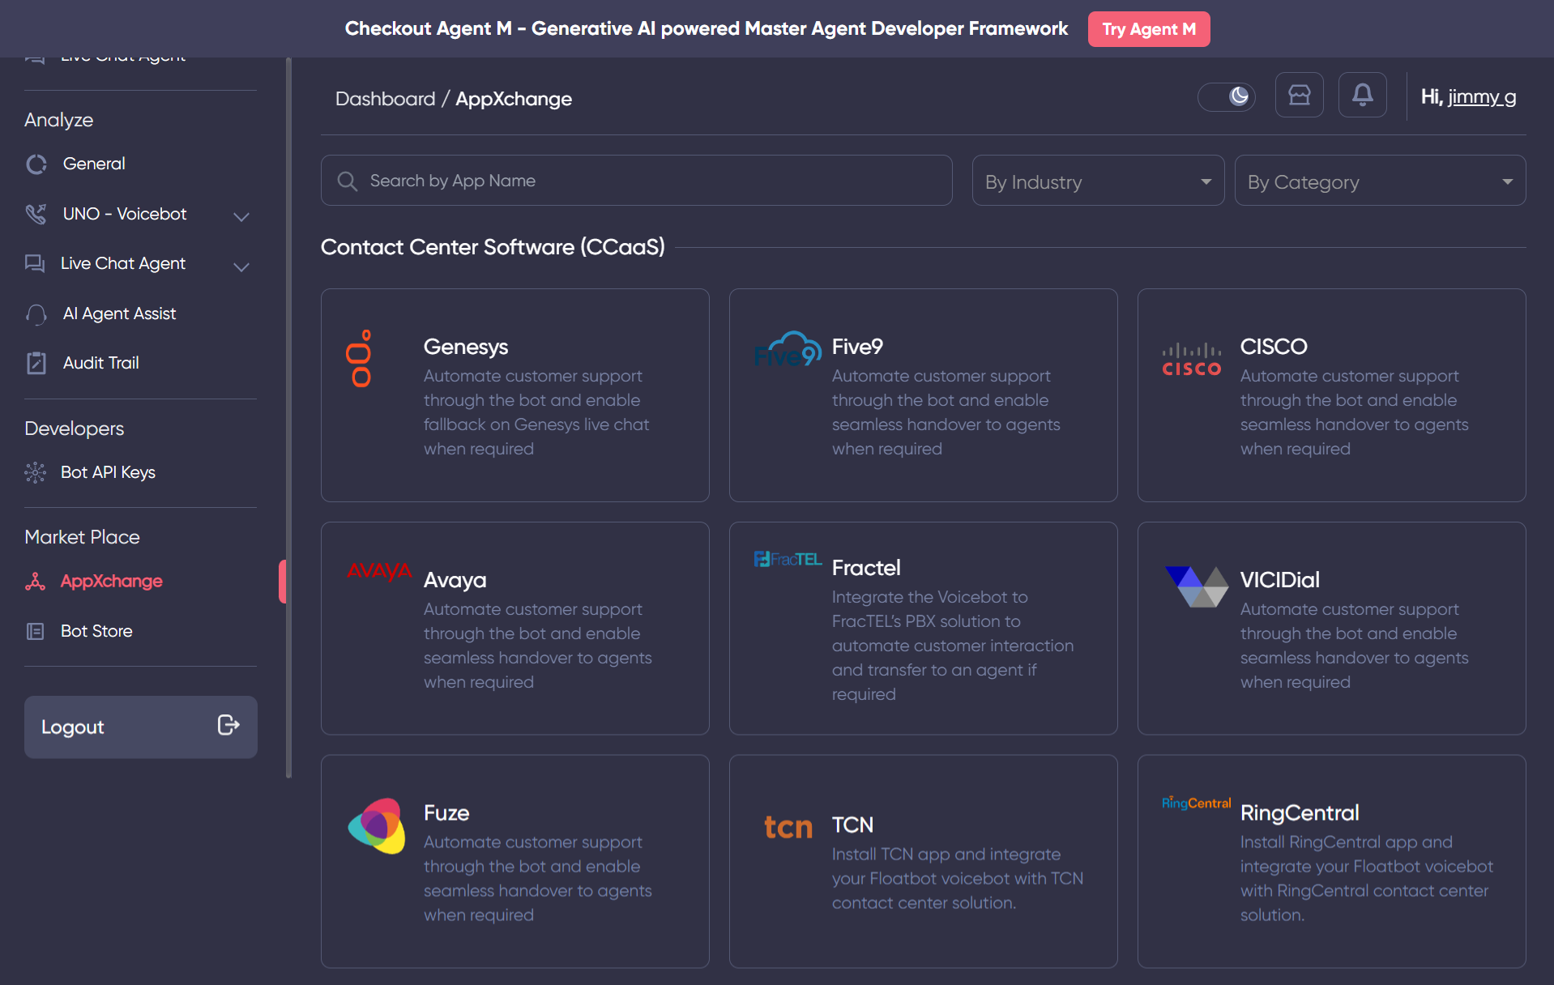Open the Fuze app title
Screen dimensions: 1554x985
coord(446,813)
